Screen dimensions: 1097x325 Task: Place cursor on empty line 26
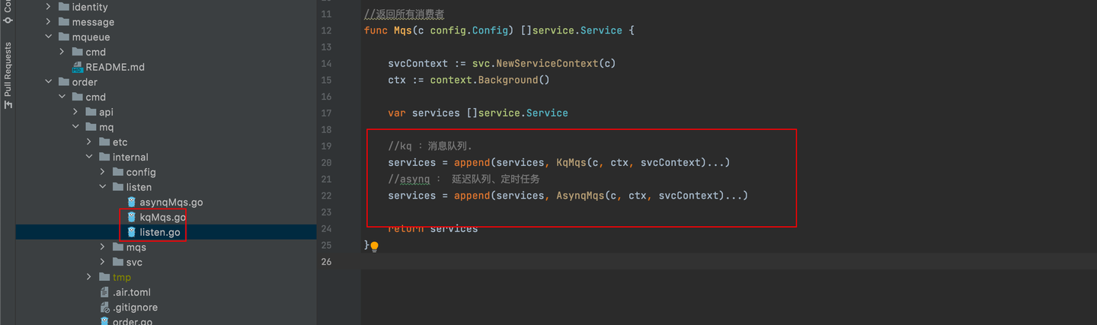pyautogui.click(x=728, y=262)
